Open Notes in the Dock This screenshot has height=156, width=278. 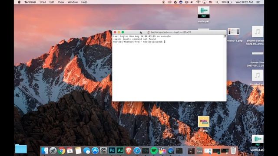tap(78, 151)
